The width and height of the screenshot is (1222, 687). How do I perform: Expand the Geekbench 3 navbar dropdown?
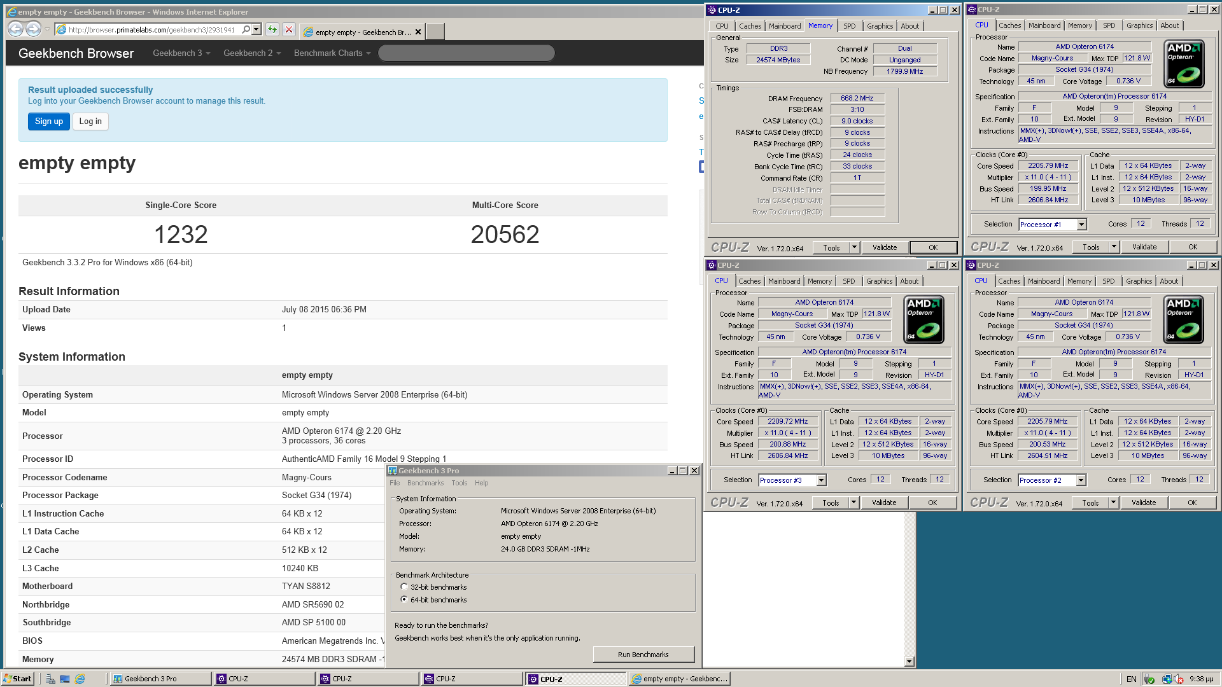tap(181, 53)
